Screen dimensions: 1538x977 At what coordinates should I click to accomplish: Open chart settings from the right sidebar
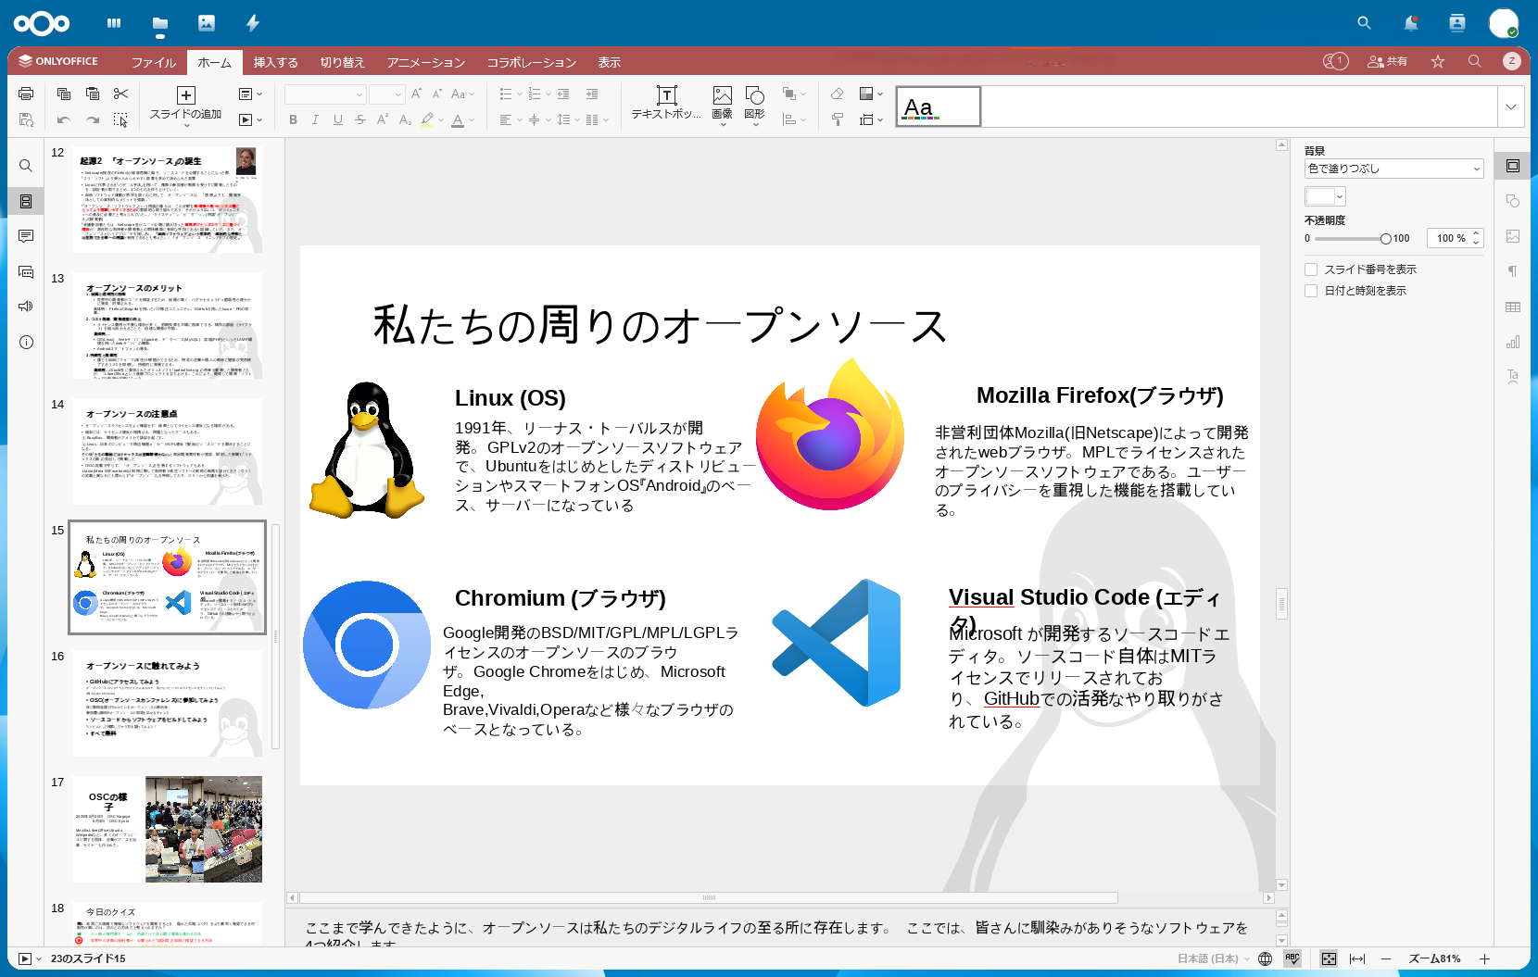(x=1513, y=342)
